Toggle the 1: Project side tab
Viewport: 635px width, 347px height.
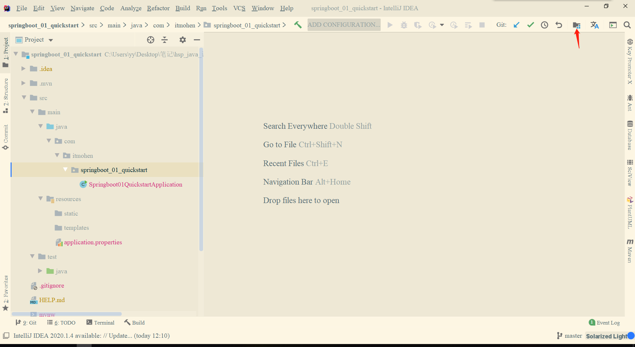(x=6, y=52)
